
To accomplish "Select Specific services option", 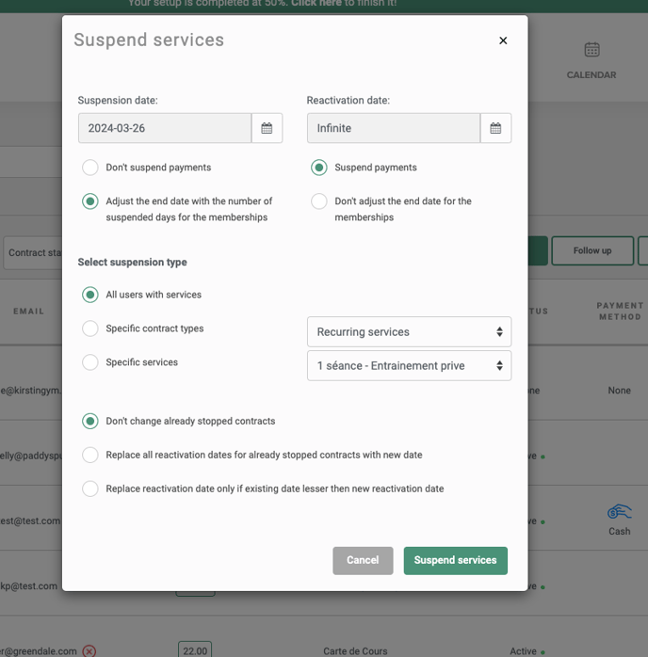I will 90,362.
